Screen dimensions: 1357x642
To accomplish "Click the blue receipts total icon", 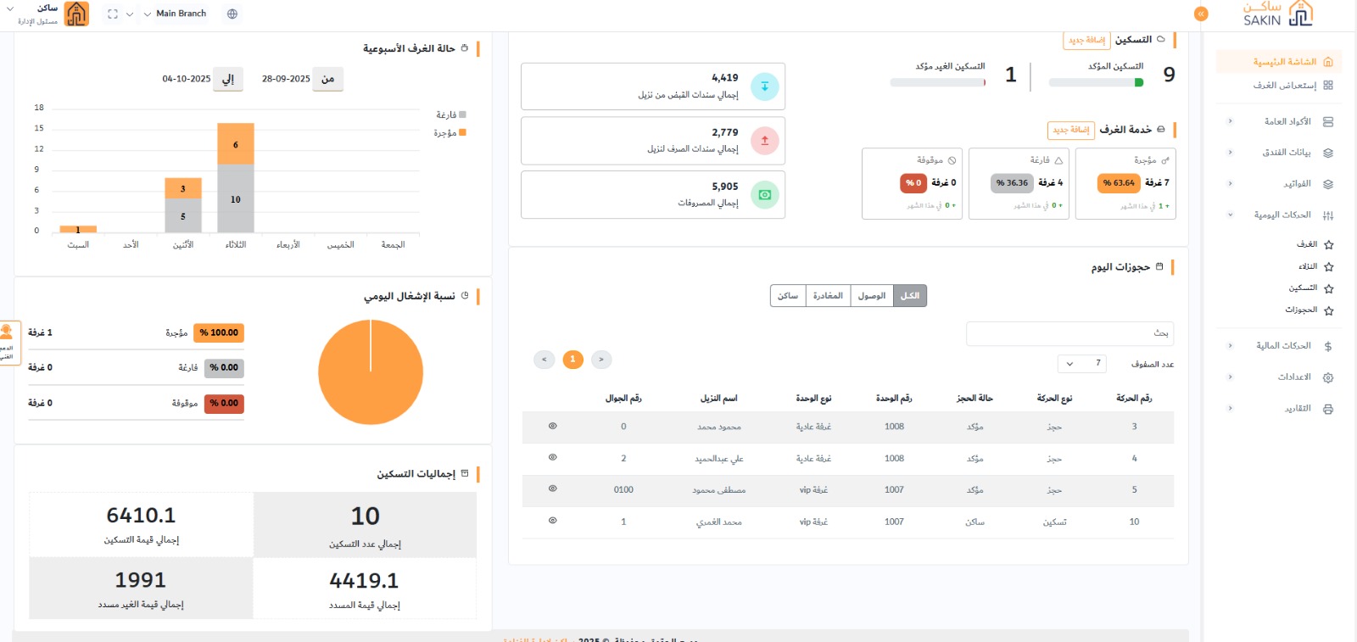I will [x=764, y=87].
